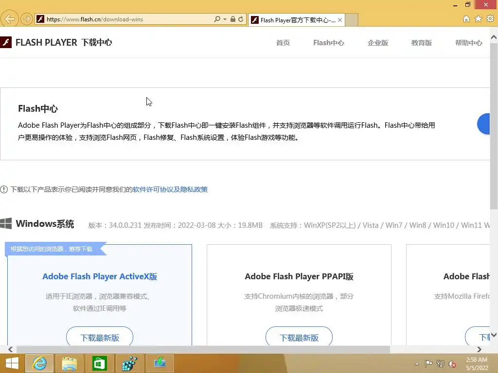Click the address bar URL field
The image size is (498, 373).
tap(127, 19)
